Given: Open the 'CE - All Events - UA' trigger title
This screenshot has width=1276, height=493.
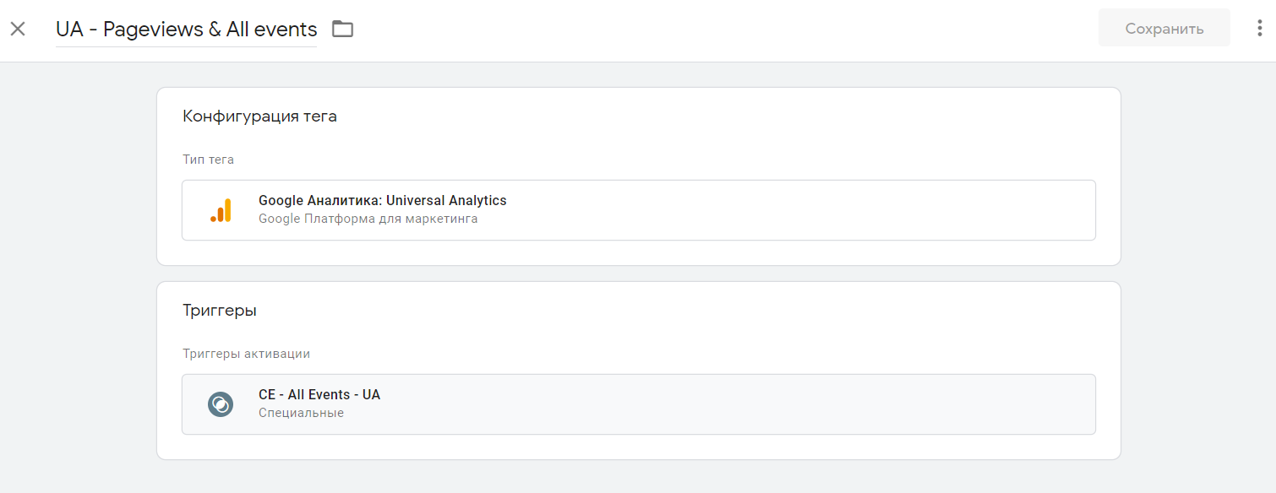Looking at the screenshot, I should (319, 395).
